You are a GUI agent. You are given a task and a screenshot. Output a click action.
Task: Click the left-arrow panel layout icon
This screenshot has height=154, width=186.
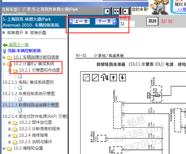pos(125,11)
